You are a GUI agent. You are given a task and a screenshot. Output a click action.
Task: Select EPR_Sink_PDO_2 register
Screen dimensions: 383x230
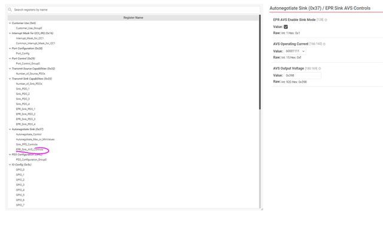(26, 114)
